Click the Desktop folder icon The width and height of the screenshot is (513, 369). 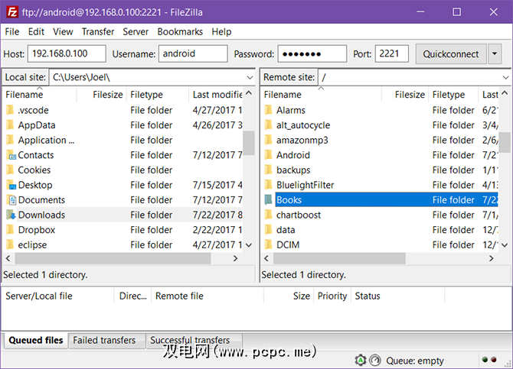coord(11,185)
